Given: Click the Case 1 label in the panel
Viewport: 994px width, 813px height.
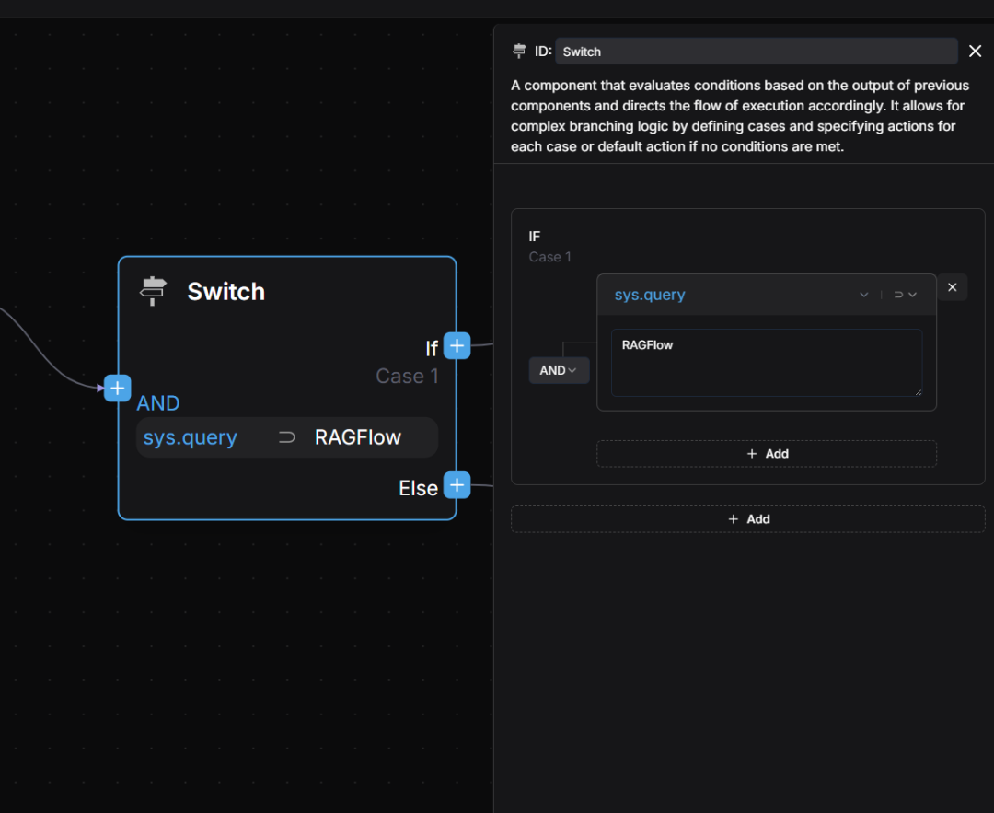Looking at the screenshot, I should coord(549,257).
